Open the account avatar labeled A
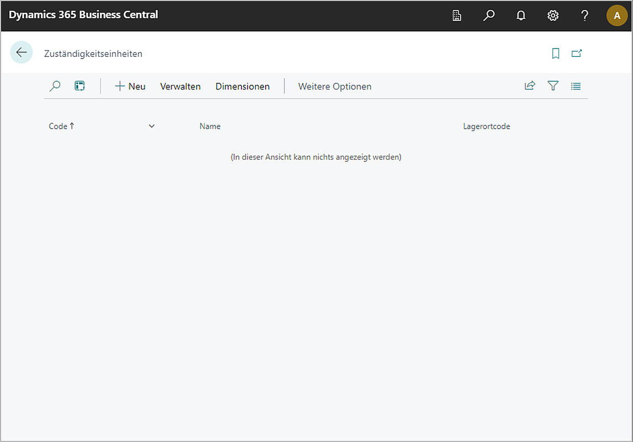633x442 pixels. coord(617,15)
